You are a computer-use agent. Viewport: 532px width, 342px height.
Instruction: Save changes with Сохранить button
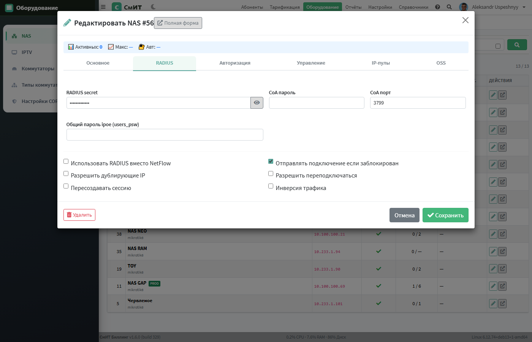(445, 215)
